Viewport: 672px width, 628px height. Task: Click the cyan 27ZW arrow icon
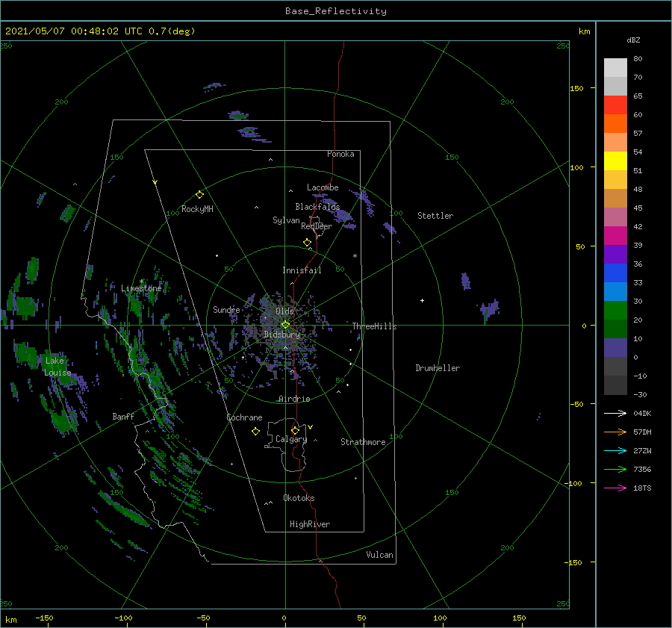click(615, 450)
